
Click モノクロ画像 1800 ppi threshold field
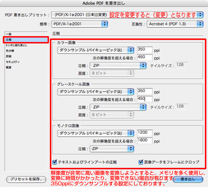point(145,141)
